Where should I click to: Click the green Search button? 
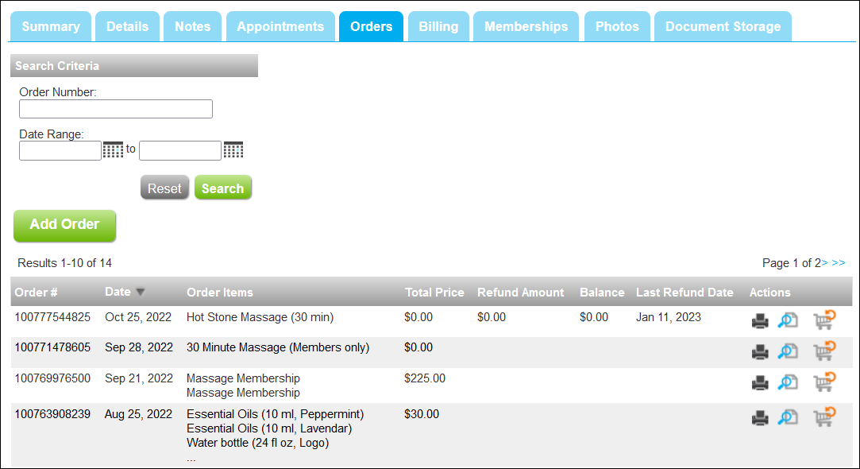222,188
